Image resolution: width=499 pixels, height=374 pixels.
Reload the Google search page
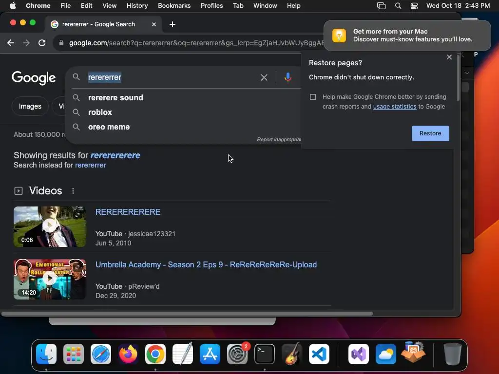(42, 43)
